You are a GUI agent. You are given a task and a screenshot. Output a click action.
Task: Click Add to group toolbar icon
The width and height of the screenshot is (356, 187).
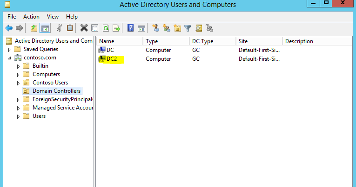point(209,28)
